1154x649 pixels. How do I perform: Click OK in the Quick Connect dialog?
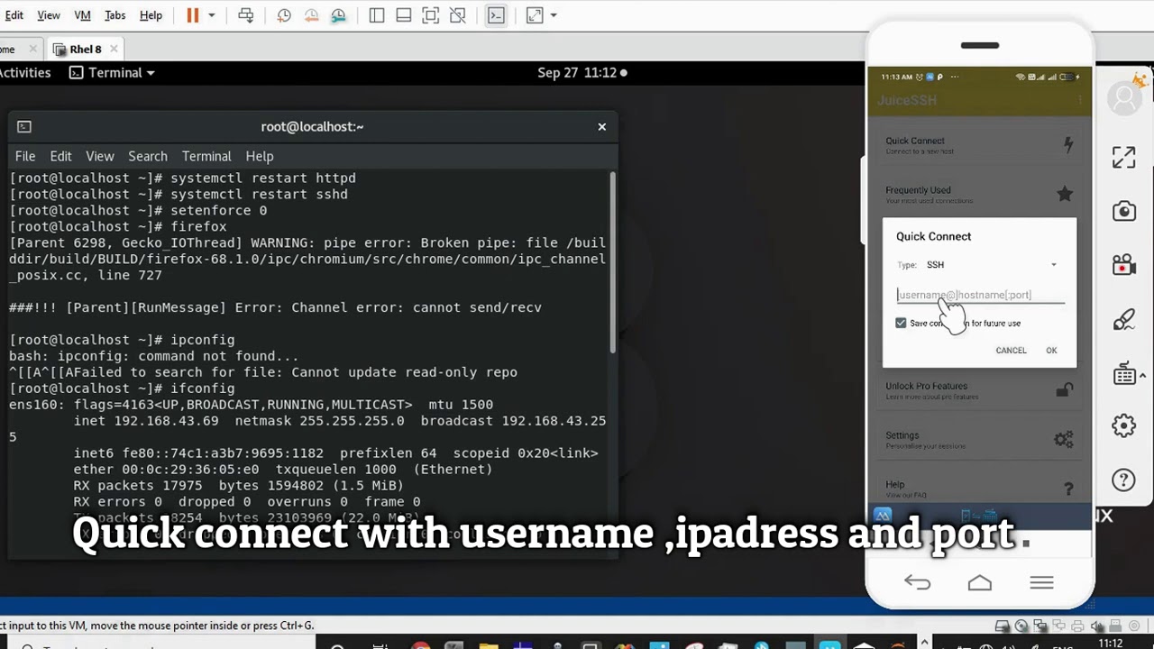(x=1051, y=351)
